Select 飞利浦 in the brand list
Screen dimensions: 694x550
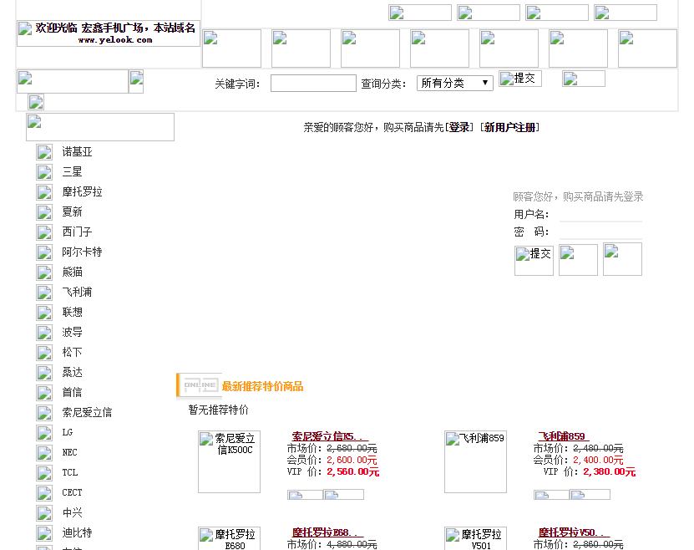pos(77,292)
